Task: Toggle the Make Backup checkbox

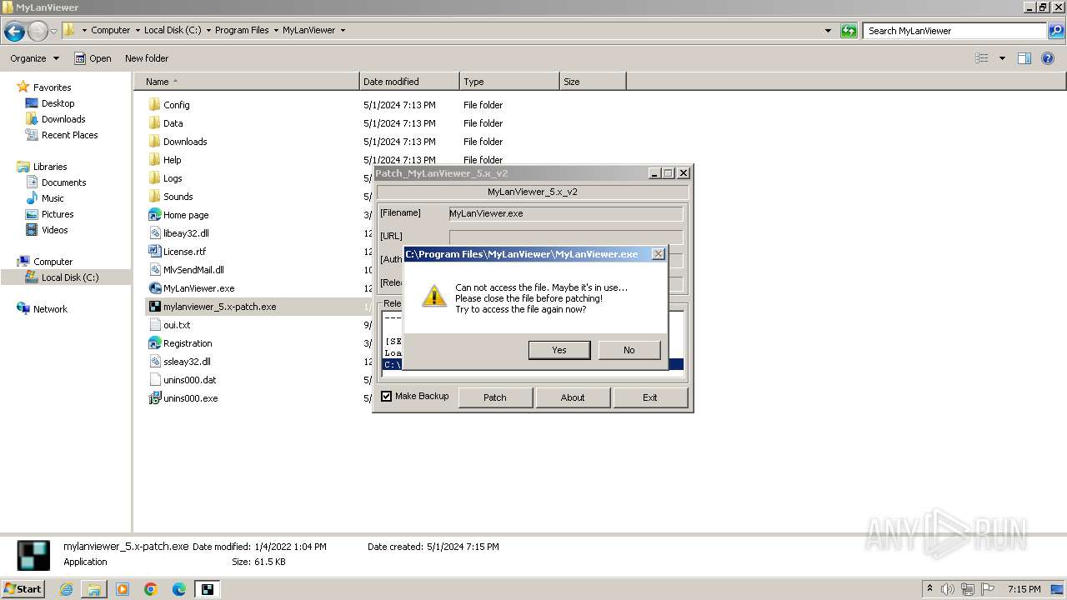Action: 387,397
